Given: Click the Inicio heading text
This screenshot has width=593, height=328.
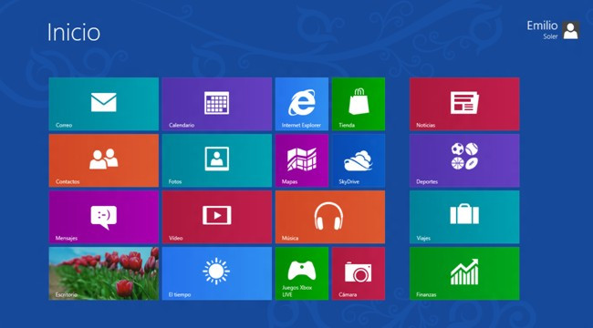Looking at the screenshot, I should point(74,32).
